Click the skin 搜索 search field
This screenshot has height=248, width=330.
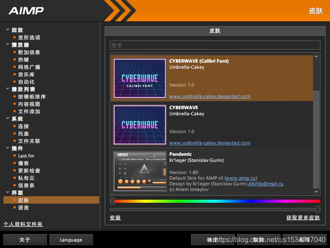pyautogui.click(x=215, y=45)
